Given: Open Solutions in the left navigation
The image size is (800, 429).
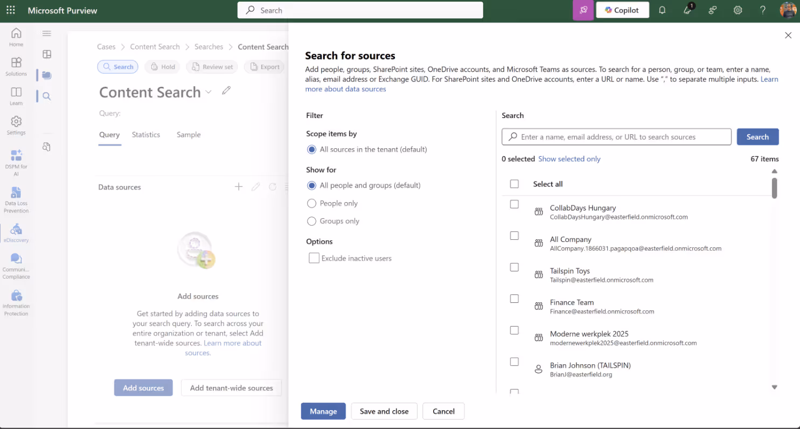Looking at the screenshot, I should click(16, 67).
